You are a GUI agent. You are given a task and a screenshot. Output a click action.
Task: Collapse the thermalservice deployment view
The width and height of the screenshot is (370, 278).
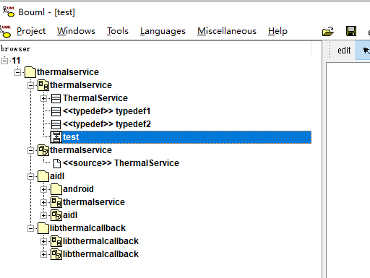pyautogui.click(x=30, y=150)
